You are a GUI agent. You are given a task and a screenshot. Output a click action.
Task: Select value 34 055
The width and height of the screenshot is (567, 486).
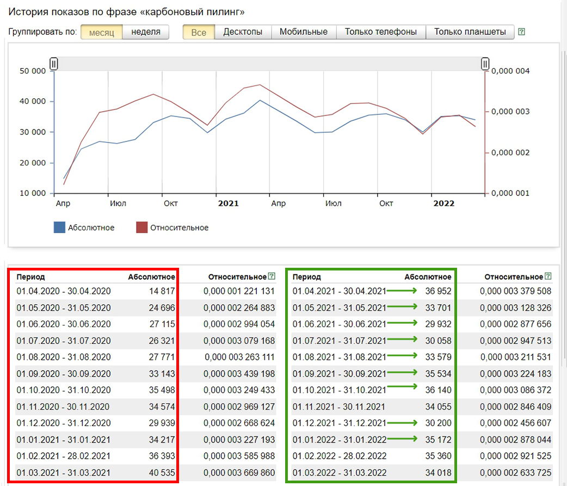point(438,407)
